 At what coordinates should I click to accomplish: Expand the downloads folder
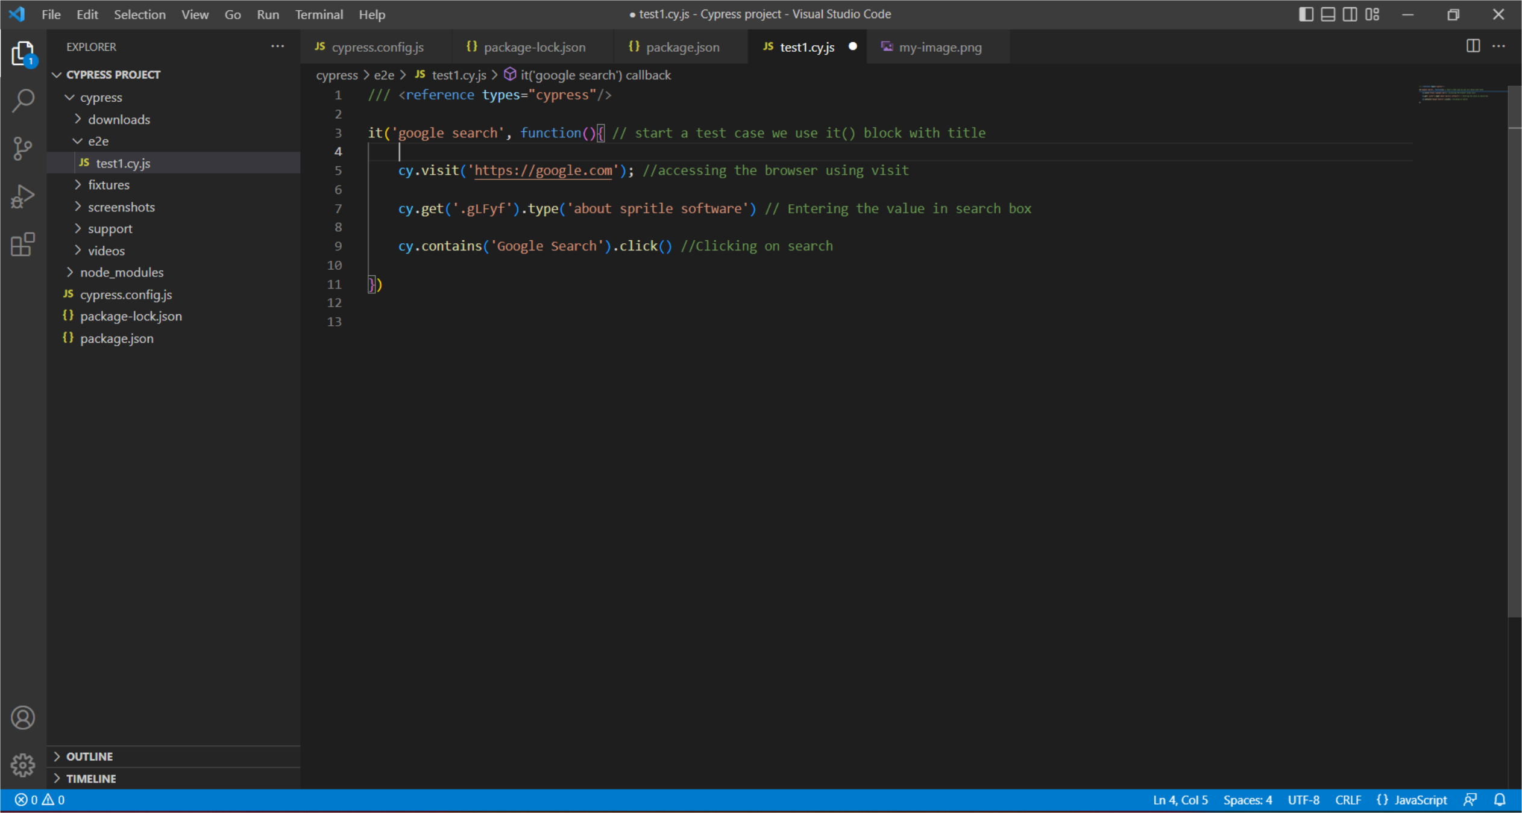coord(78,119)
